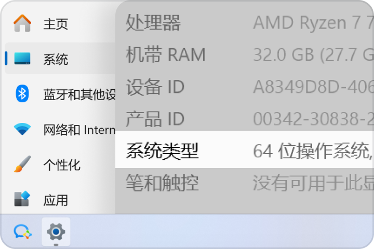The height and width of the screenshot is (249, 374).
Task: Select the highlighted 系统类型 row
Action: (x=244, y=151)
